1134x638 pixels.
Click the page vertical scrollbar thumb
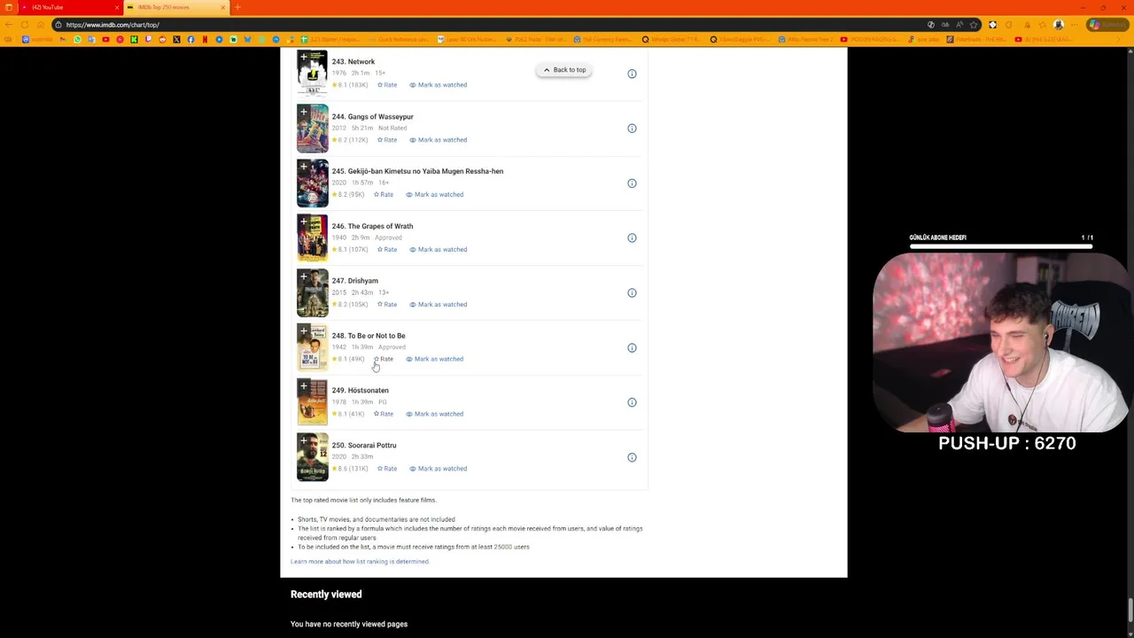(1130, 610)
